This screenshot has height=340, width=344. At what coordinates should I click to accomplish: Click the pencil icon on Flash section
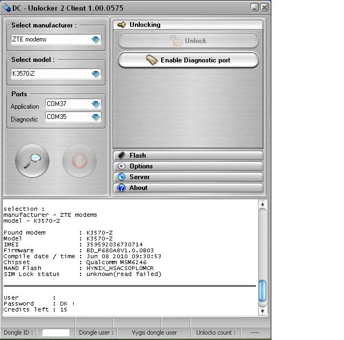[121, 155]
